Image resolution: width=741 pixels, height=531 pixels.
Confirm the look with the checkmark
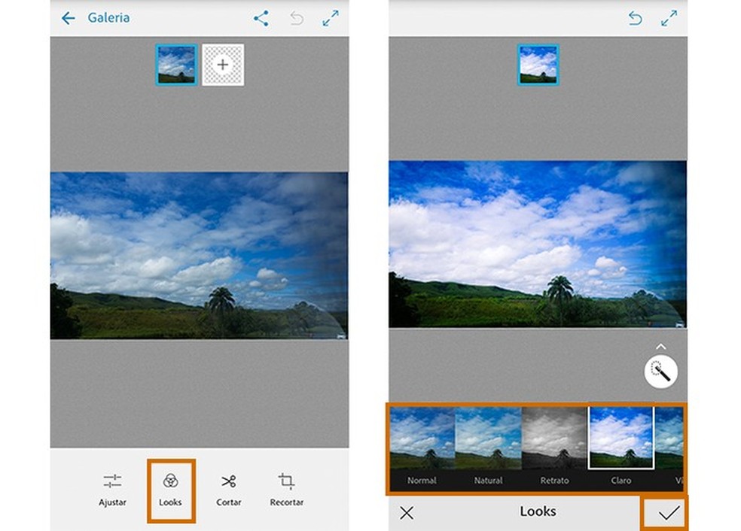click(x=669, y=513)
